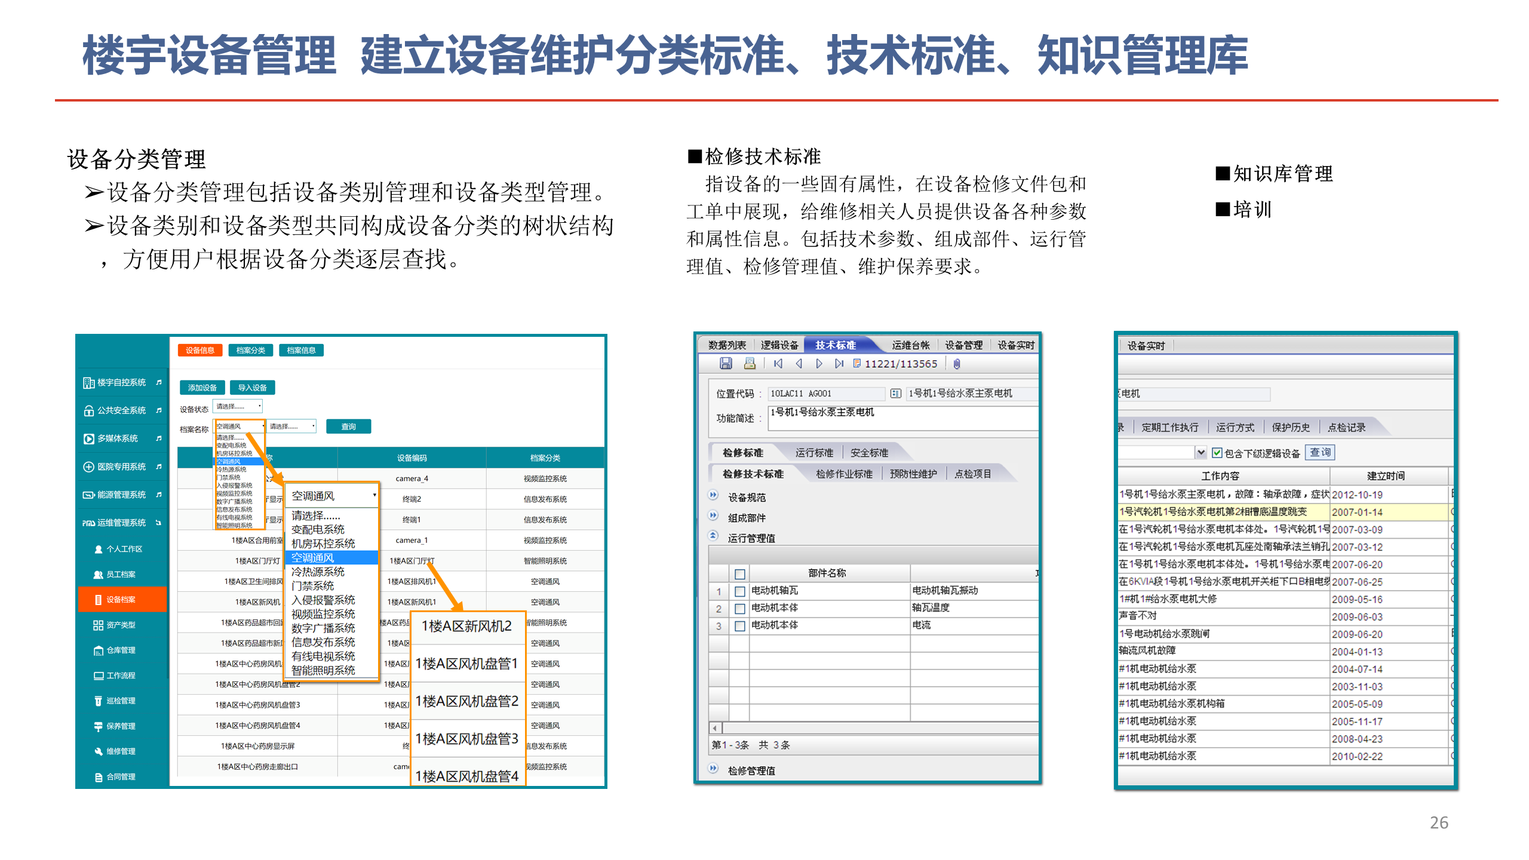Check row 3 checkbox for 电动机本体 电流
Viewport: 1529px width, 860px height.
(x=740, y=626)
